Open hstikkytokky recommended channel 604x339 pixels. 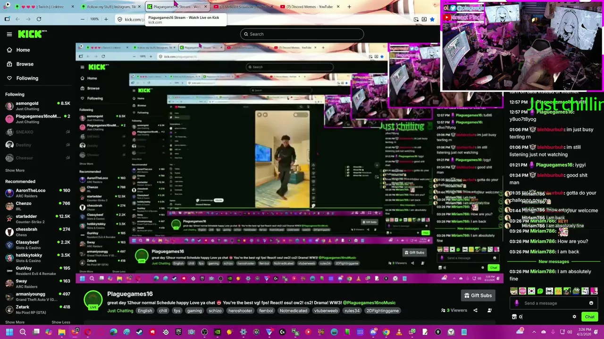pyautogui.click(x=38, y=258)
